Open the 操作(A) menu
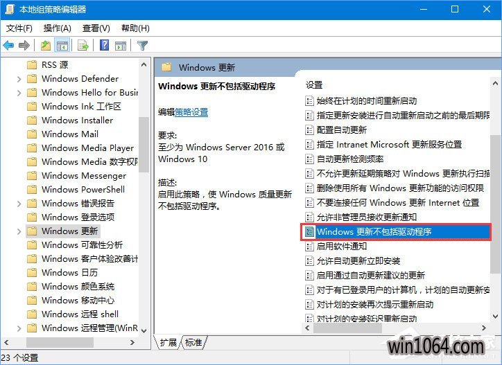502x365 pixels. (x=57, y=28)
